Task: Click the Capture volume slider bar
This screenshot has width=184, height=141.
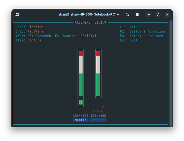Action: pos(98,74)
